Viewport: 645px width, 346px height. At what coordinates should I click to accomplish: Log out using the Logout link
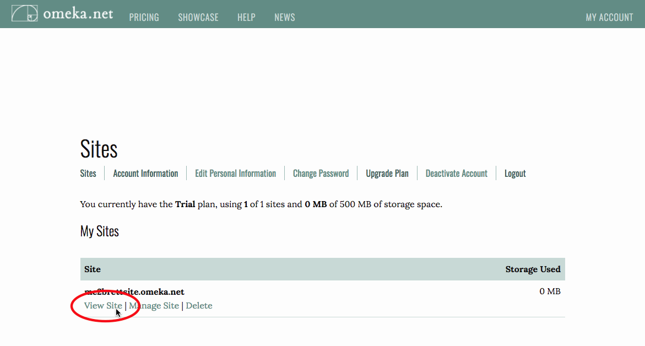515,174
